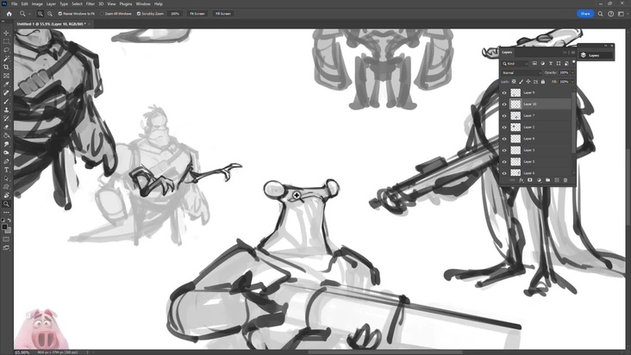
Task: Select the Brush tool
Action: tap(6, 102)
